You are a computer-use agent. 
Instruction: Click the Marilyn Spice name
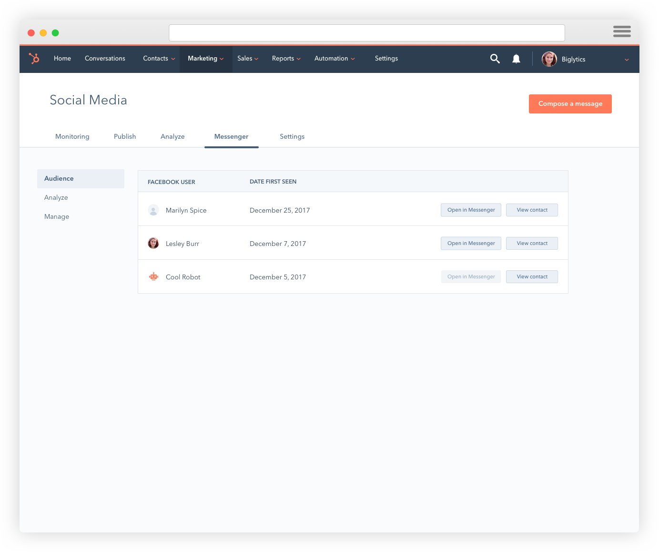point(186,210)
